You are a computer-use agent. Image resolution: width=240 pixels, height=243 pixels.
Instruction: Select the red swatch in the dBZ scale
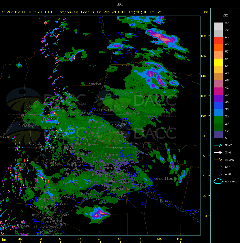click(218, 41)
